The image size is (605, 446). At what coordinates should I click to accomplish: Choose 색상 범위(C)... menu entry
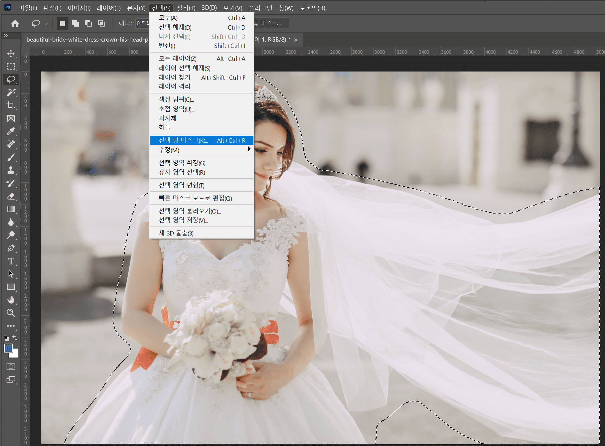202,99
